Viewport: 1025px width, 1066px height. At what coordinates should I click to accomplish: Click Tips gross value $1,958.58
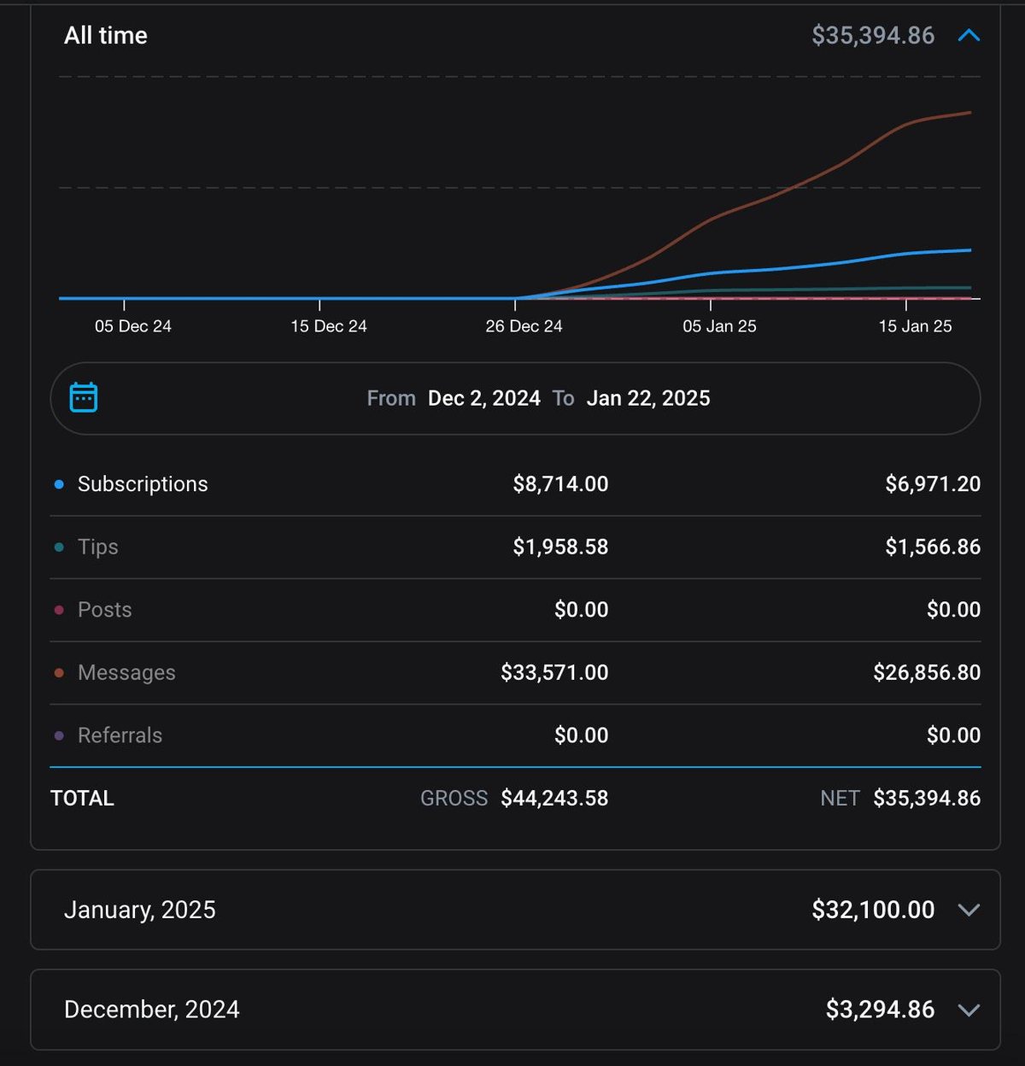click(560, 547)
